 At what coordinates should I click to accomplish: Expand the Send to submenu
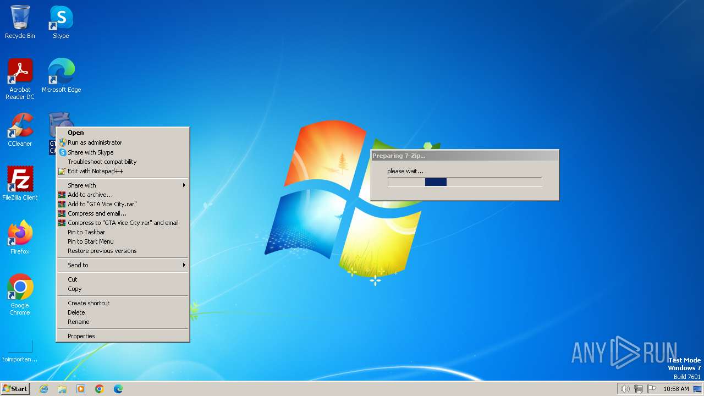tap(123, 265)
